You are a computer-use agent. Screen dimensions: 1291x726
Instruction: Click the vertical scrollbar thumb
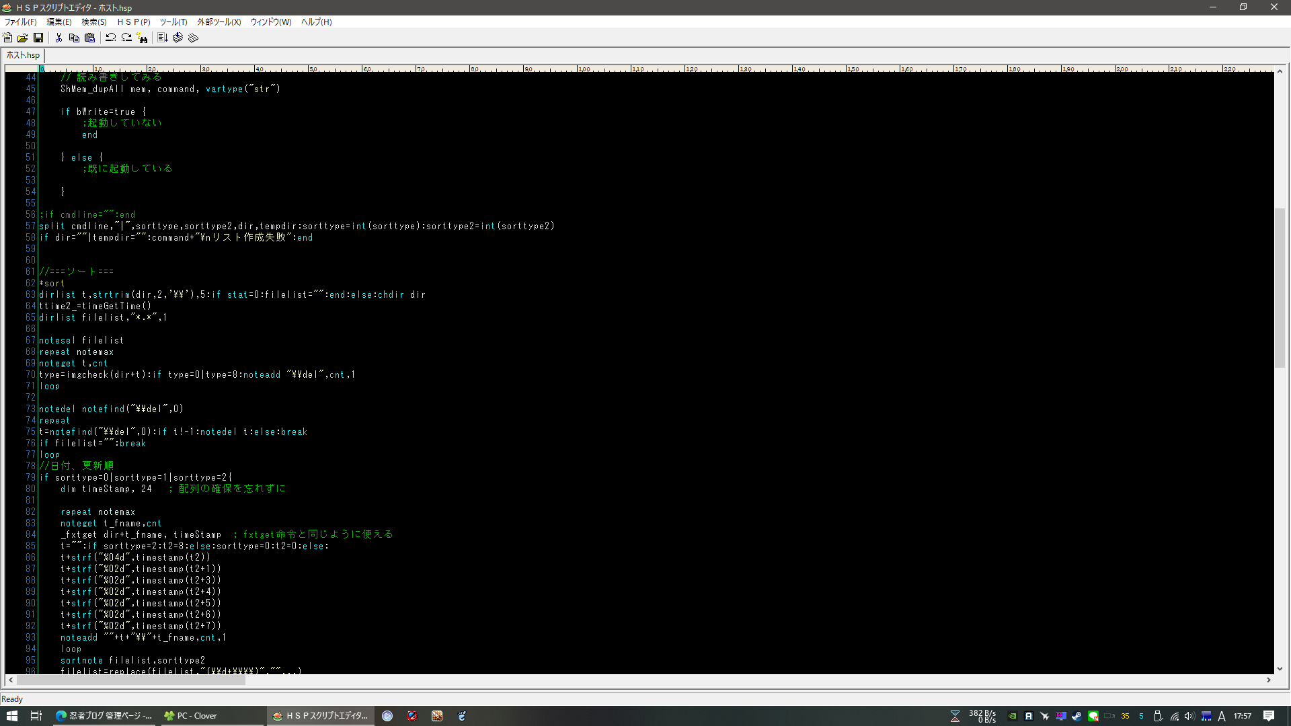click(1280, 288)
